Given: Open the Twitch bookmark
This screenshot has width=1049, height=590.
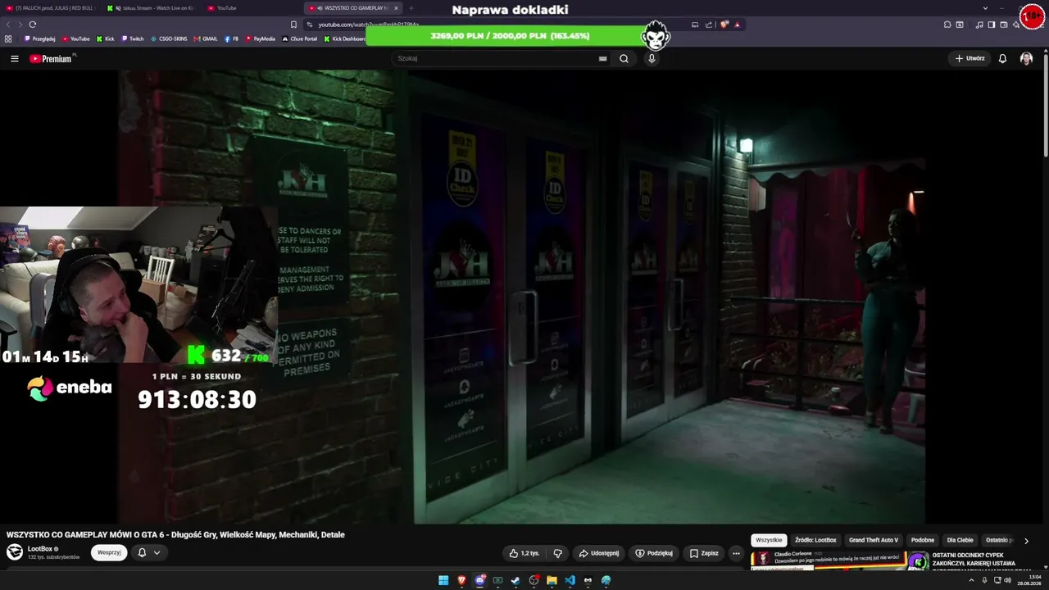Looking at the screenshot, I should click(x=133, y=39).
